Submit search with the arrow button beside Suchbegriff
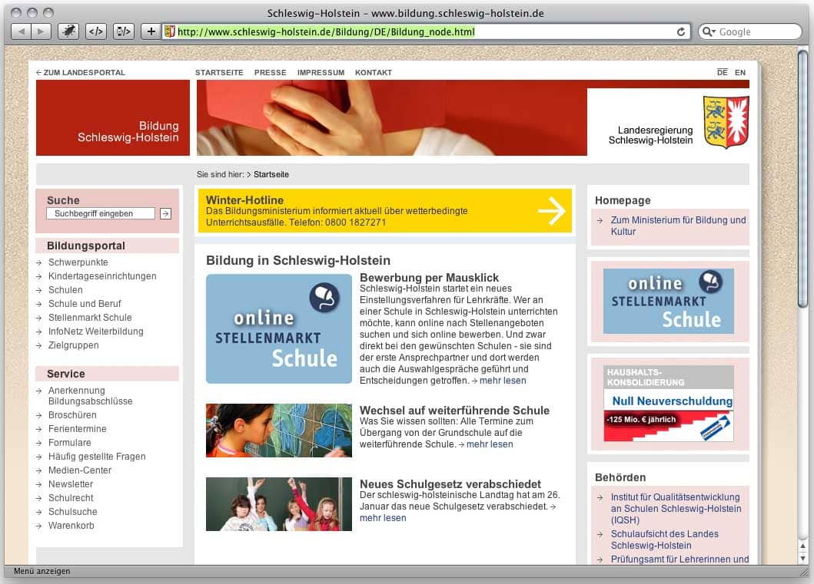The image size is (814, 584). (165, 213)
